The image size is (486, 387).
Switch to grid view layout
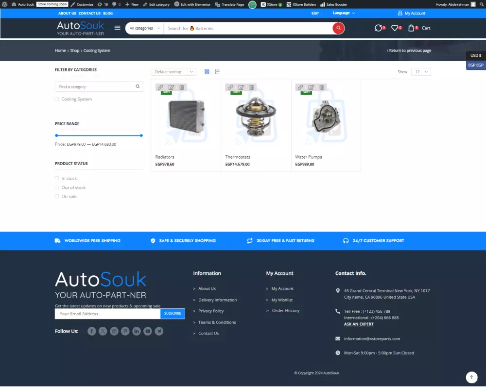207,71
